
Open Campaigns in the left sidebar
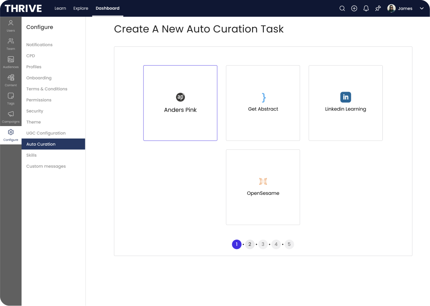point(11,117)
